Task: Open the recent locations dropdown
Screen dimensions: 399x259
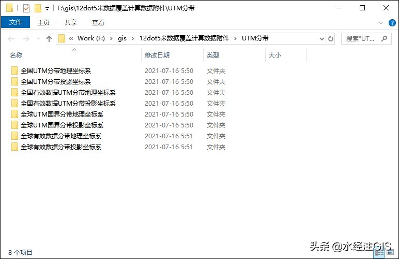Action: 38,39
